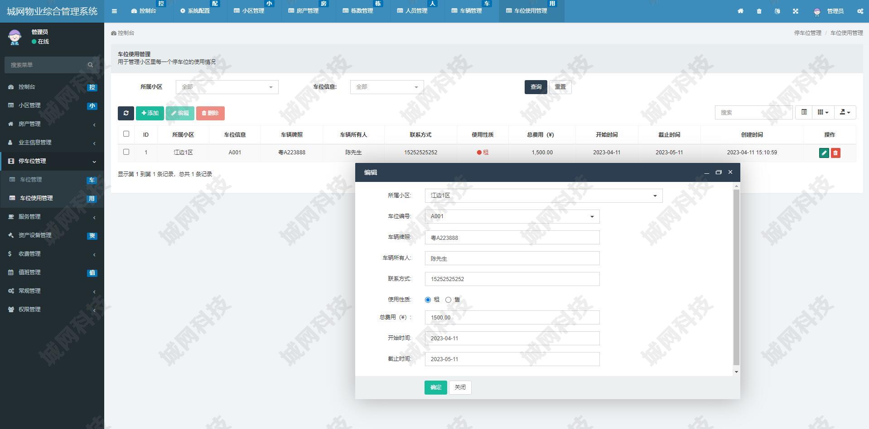Minimize the 编辑 dialog
This screenshot has height=429, width=869.
(x=706, y=172)
